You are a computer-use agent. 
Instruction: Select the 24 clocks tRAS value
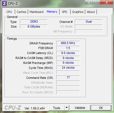tap(68, 68)
